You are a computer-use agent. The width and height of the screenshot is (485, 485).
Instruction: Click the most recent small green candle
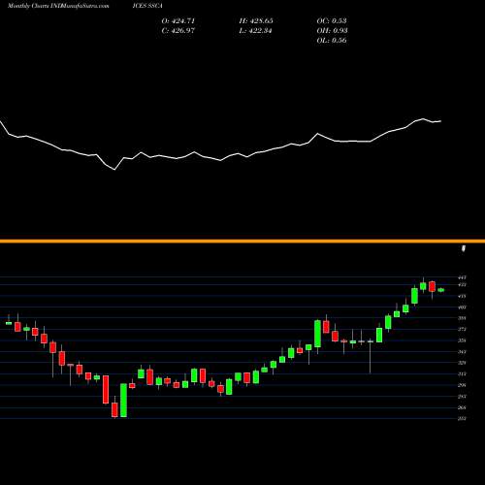pos(441,290)
